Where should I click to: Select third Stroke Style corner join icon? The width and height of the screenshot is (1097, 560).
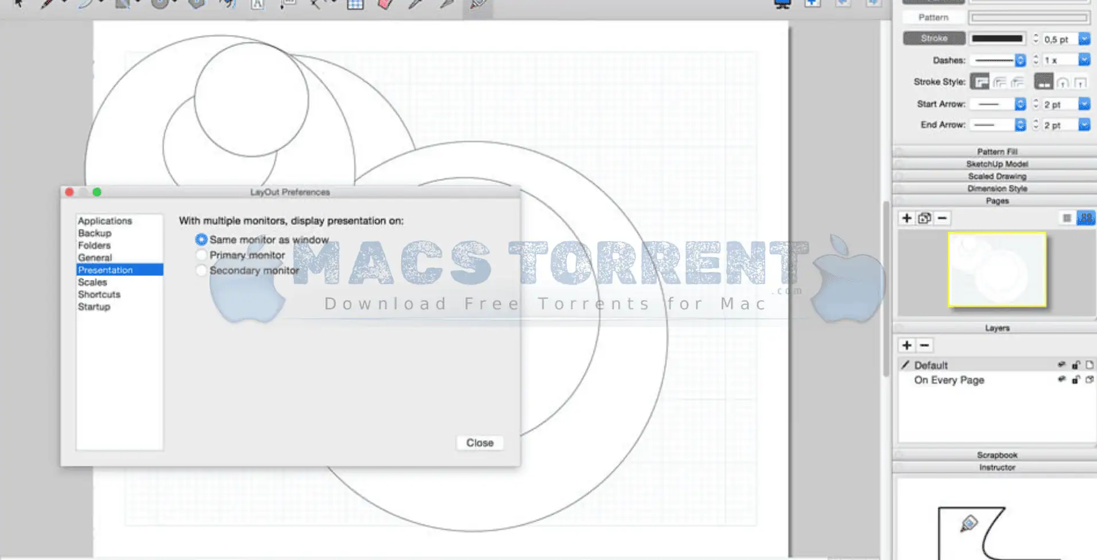click(x=1017, y=83)
